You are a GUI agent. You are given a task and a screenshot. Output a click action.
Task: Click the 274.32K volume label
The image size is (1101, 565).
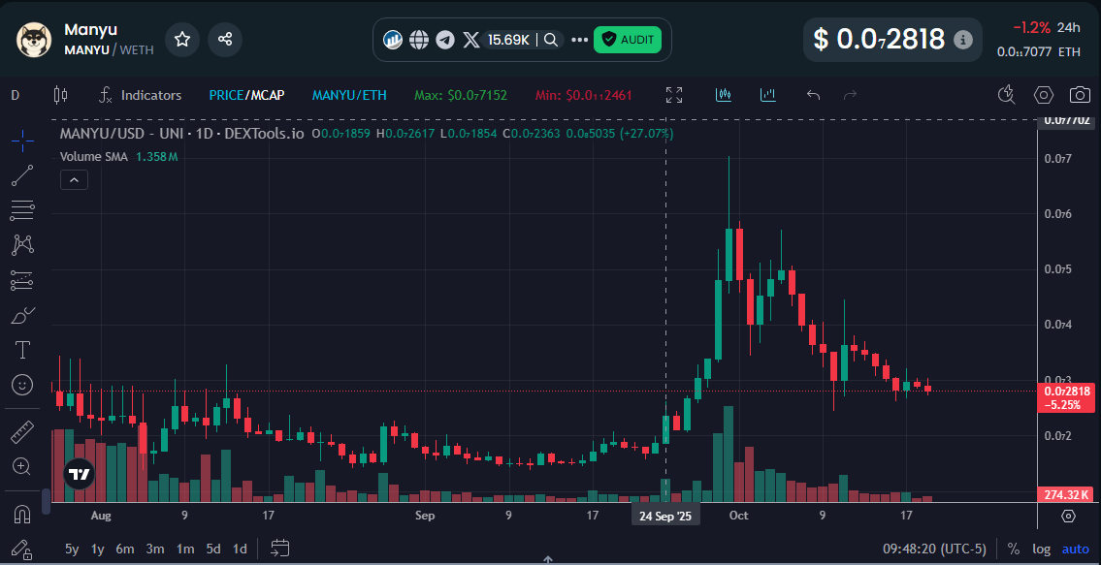[x=1067, y=494]
